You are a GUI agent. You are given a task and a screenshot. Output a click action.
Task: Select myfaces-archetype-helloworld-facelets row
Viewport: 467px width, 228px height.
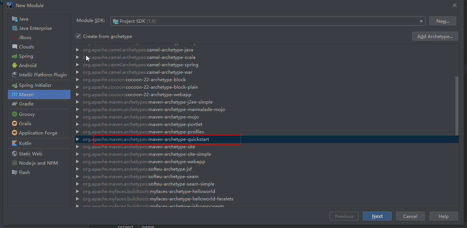point(267,199)
